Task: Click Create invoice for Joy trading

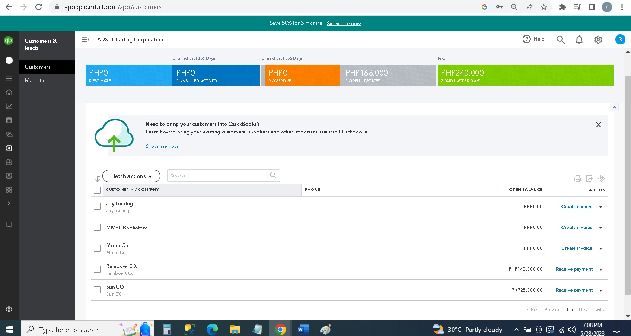Action: [577, 207]
